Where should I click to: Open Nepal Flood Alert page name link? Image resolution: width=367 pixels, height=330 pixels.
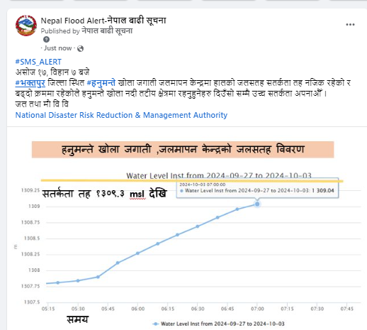click(x=103, y=21)
